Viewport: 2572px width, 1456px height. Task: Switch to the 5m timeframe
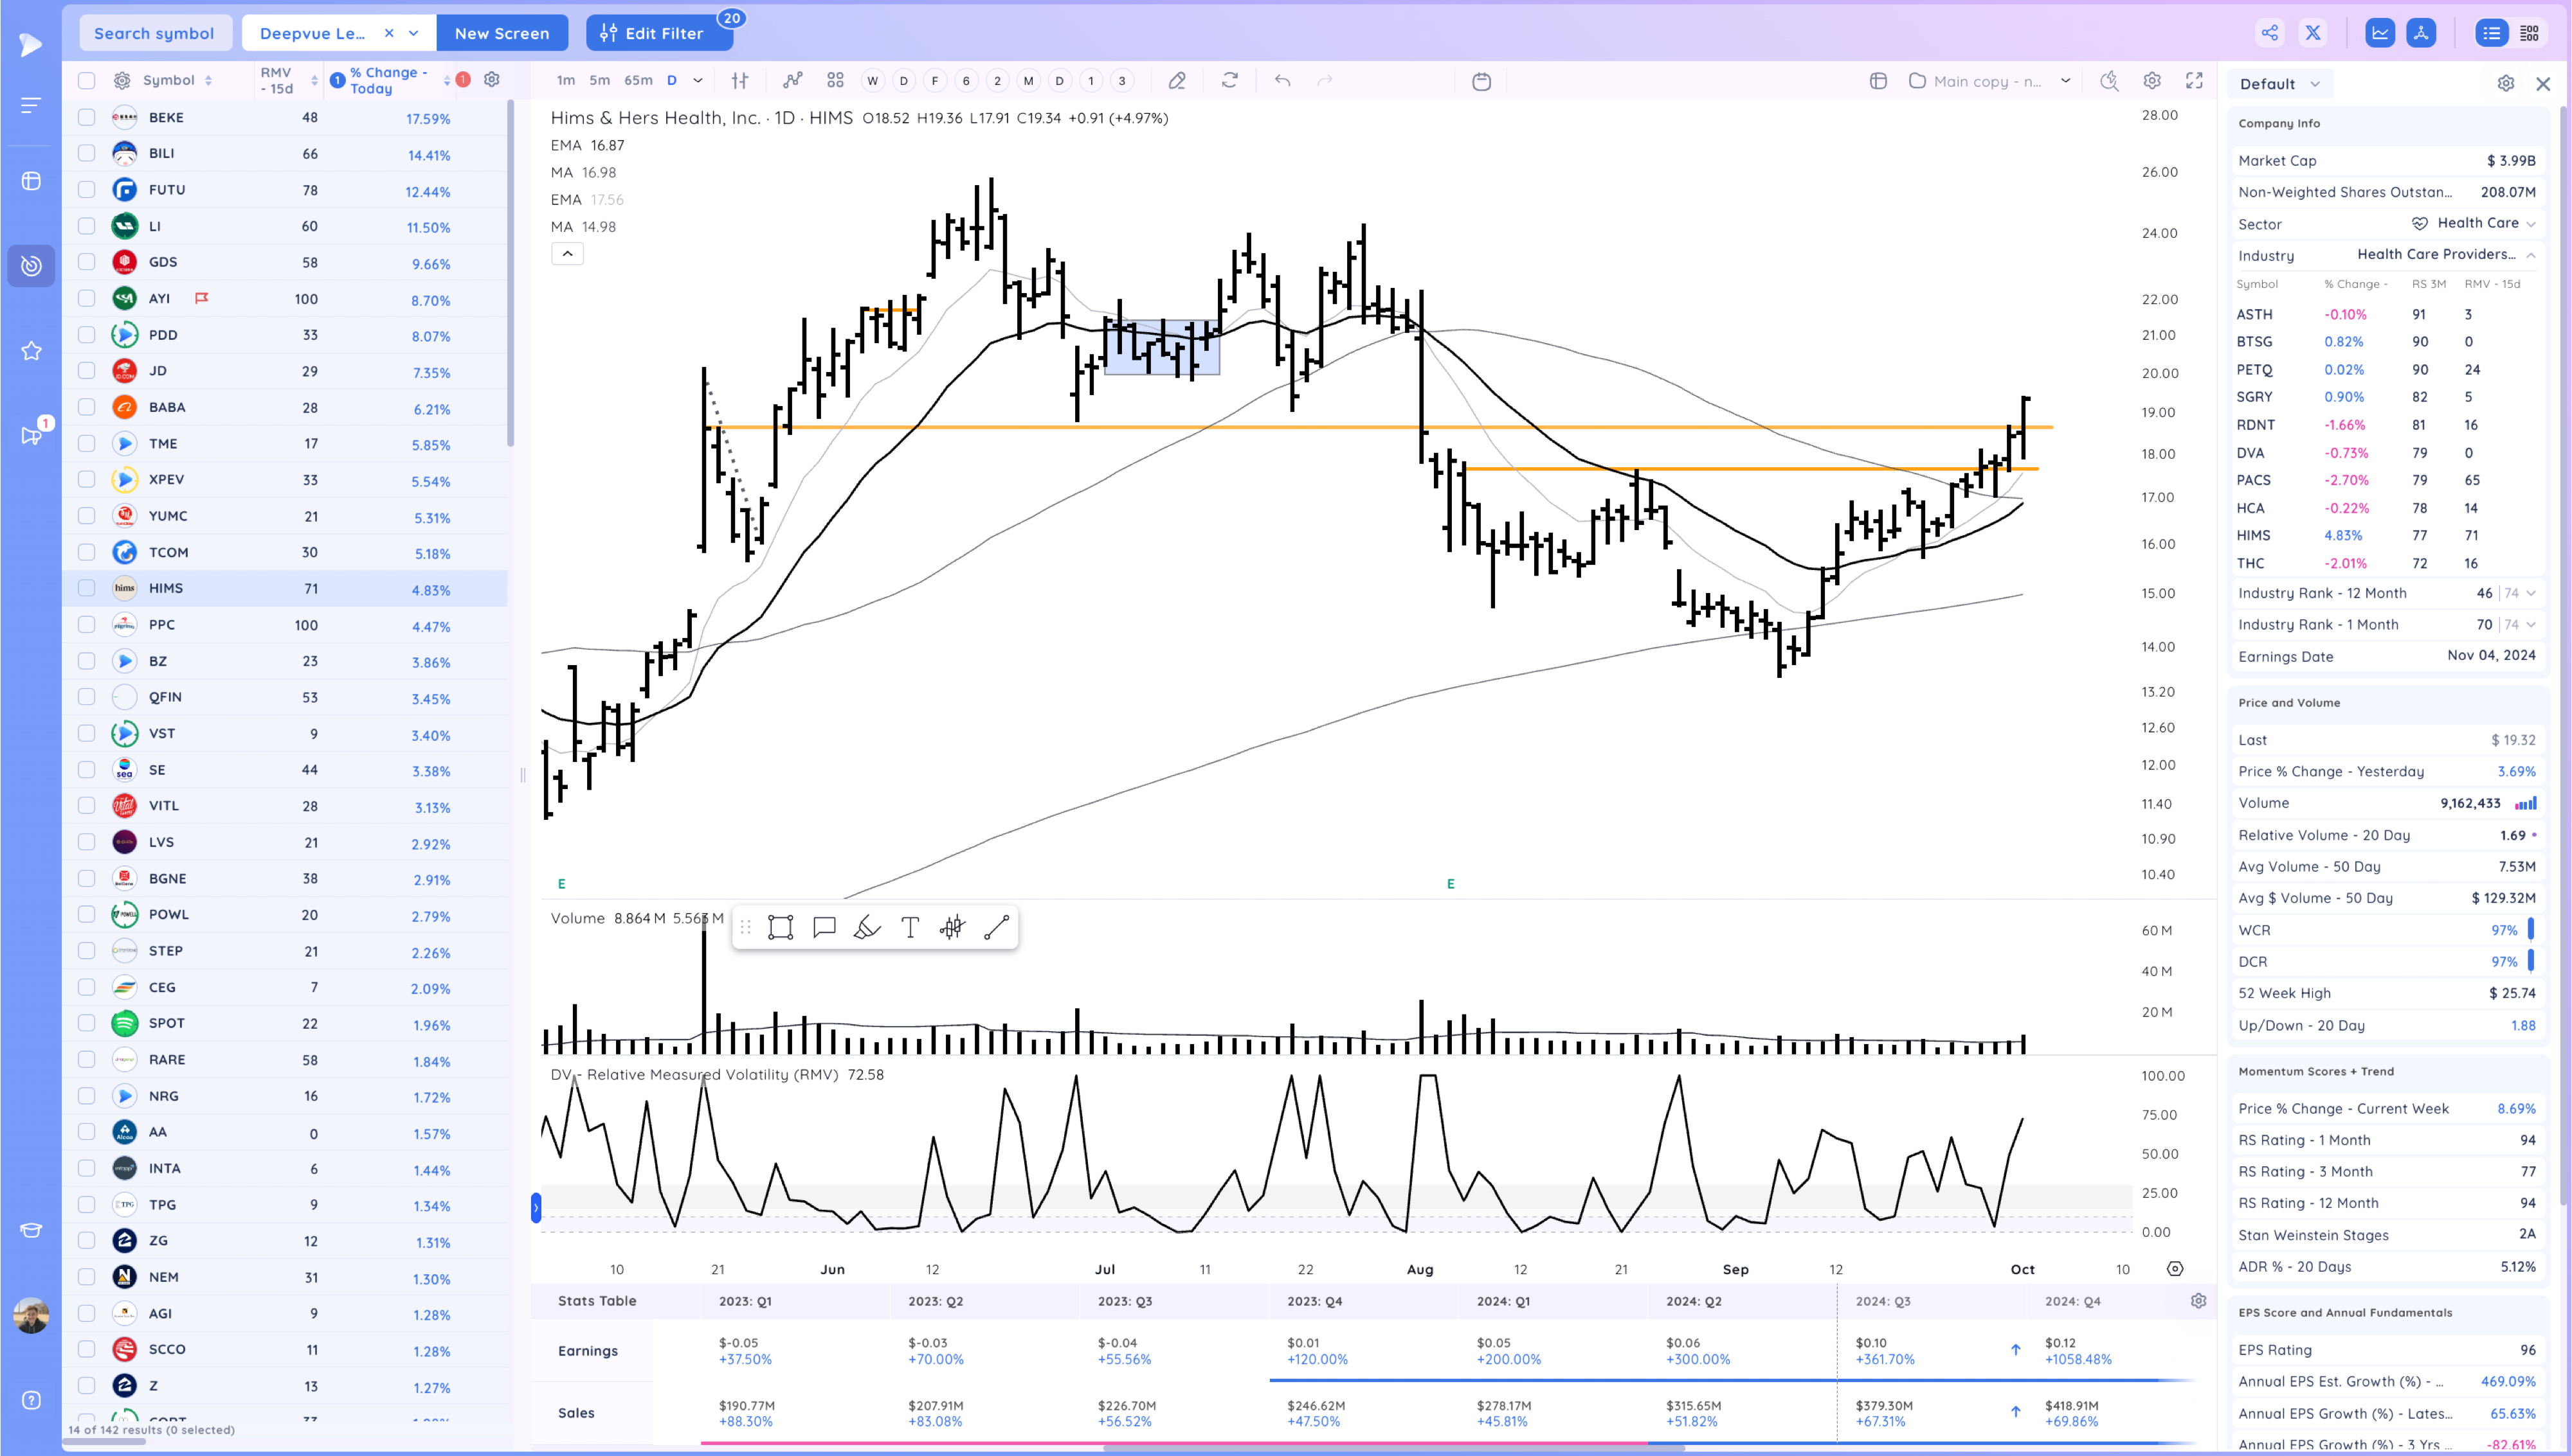pos(599,81)
